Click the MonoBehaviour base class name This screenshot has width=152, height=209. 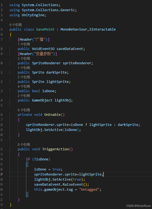click(74, 29)
